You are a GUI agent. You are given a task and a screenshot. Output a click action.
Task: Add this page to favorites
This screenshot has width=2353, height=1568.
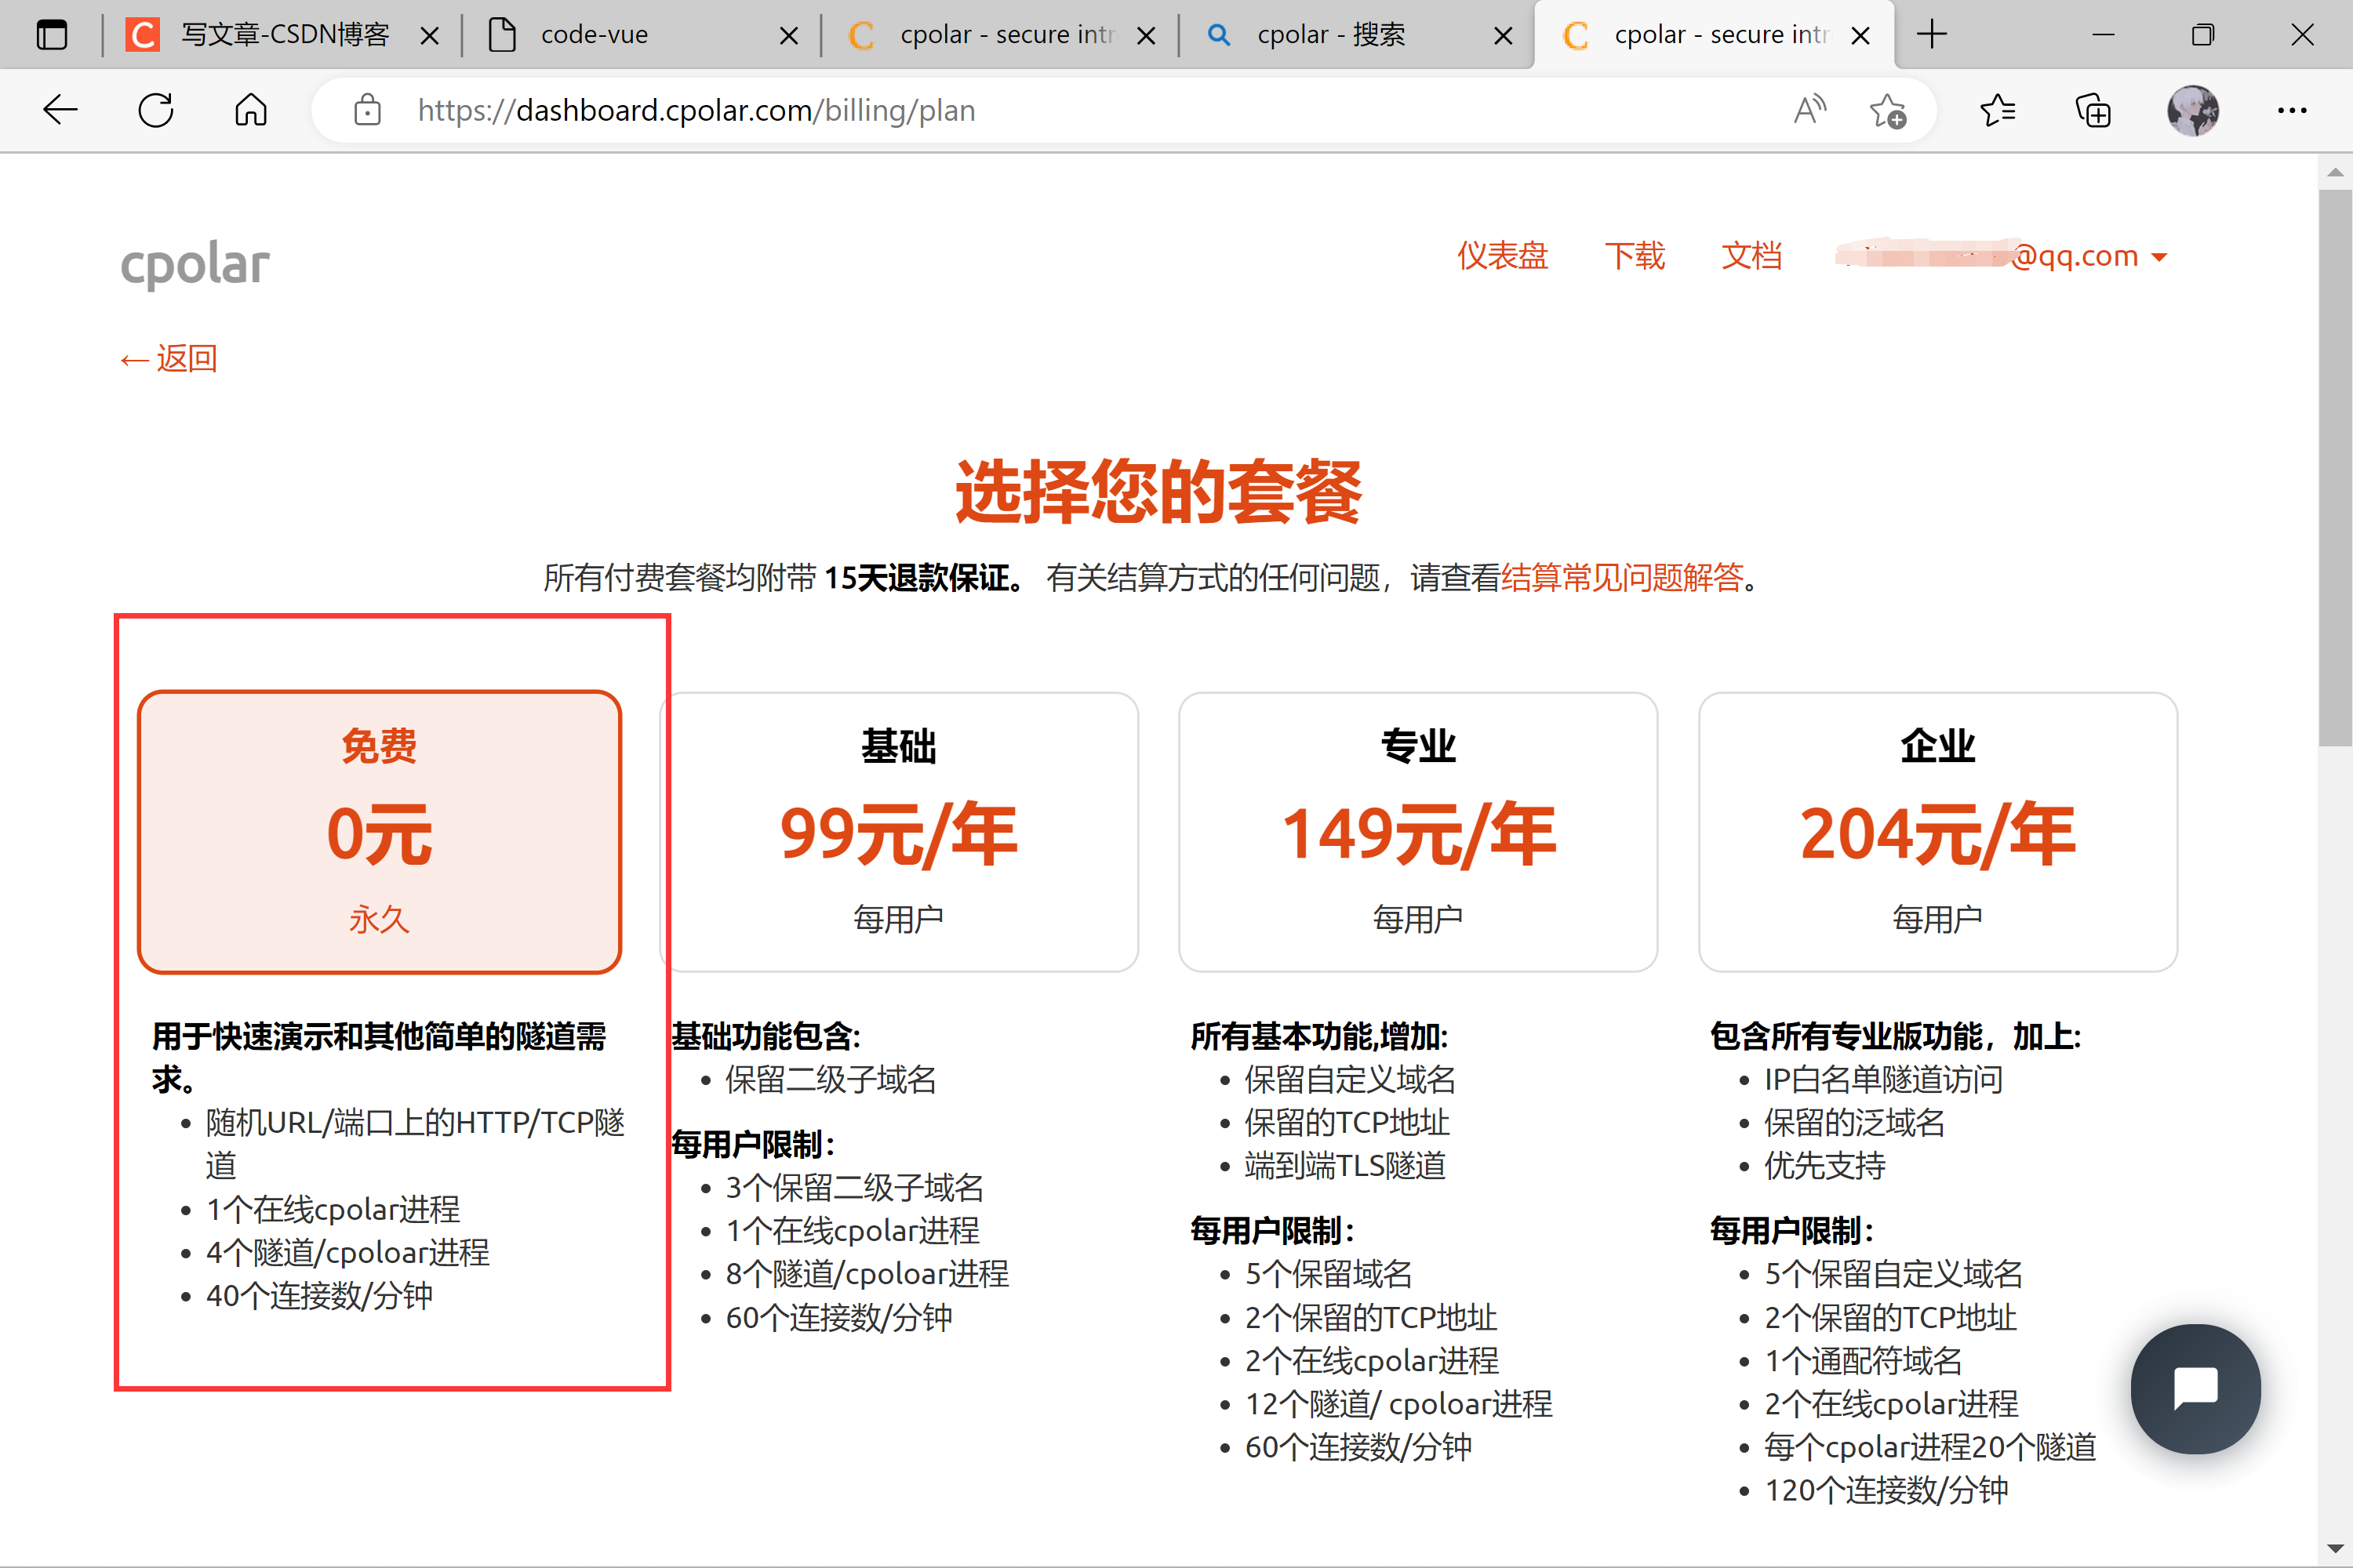(1889, 110)
